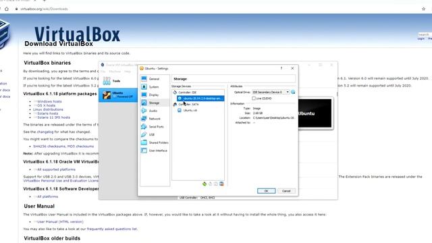
Task: Open the OS X hosts download link
Action: (47, 105)
